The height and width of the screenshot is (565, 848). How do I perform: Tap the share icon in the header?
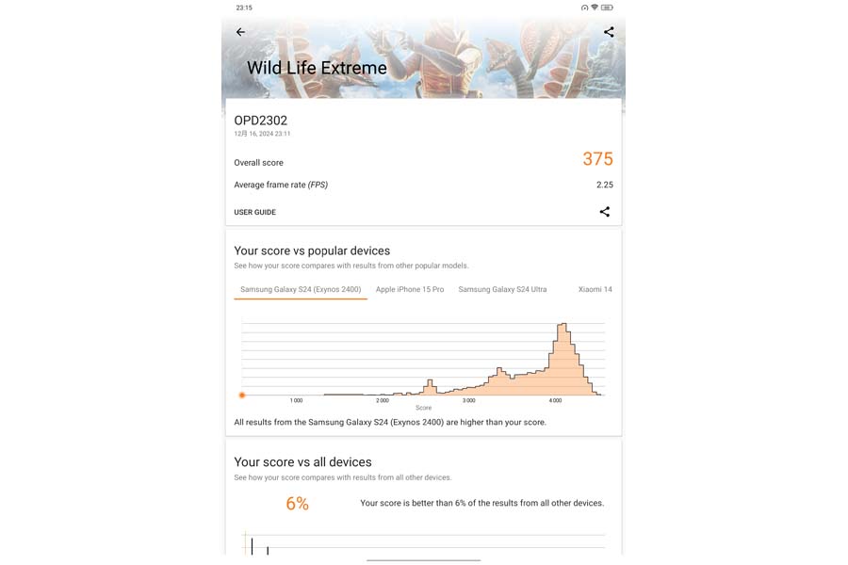point(609,32)
